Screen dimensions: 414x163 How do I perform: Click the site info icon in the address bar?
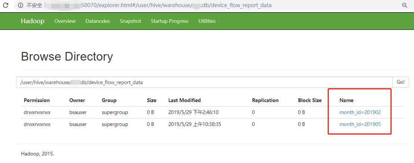tap(21, 5)
